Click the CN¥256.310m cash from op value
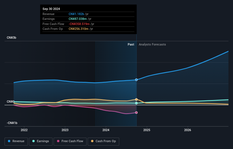 click(x=78, y=29)
